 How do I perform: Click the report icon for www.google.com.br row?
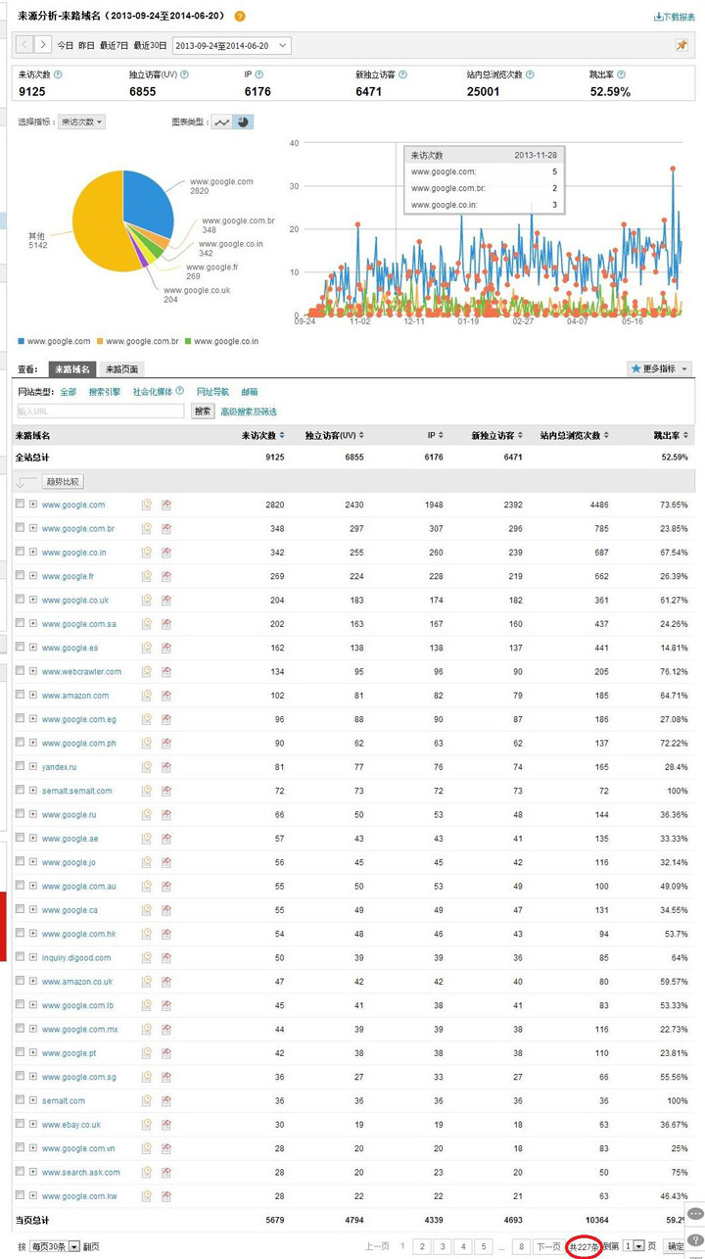tap(166, 529)
